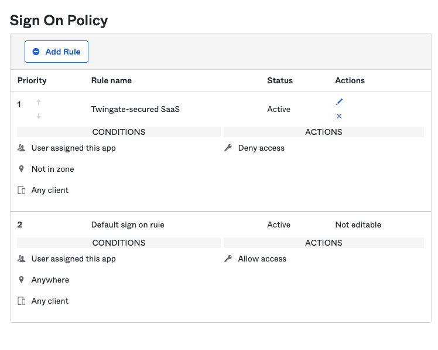Image resolution: width=438 pixels, height=350 pixels.
Task: Click the Status column header
Action: [x=280, y=80]
